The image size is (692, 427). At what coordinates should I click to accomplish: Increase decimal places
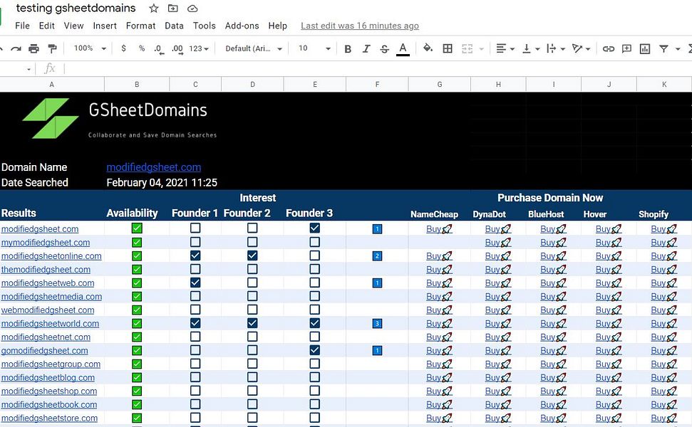tap(177, 49)
